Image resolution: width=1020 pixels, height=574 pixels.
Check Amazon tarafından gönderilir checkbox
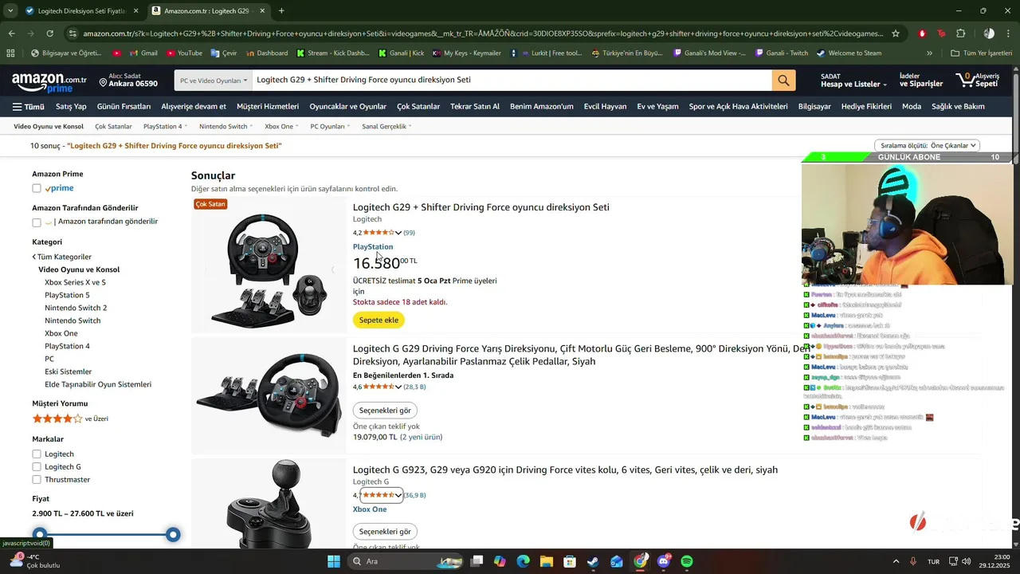pos(37,222)
